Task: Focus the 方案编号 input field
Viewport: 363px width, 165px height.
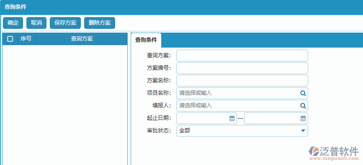Action: (242, 68)
